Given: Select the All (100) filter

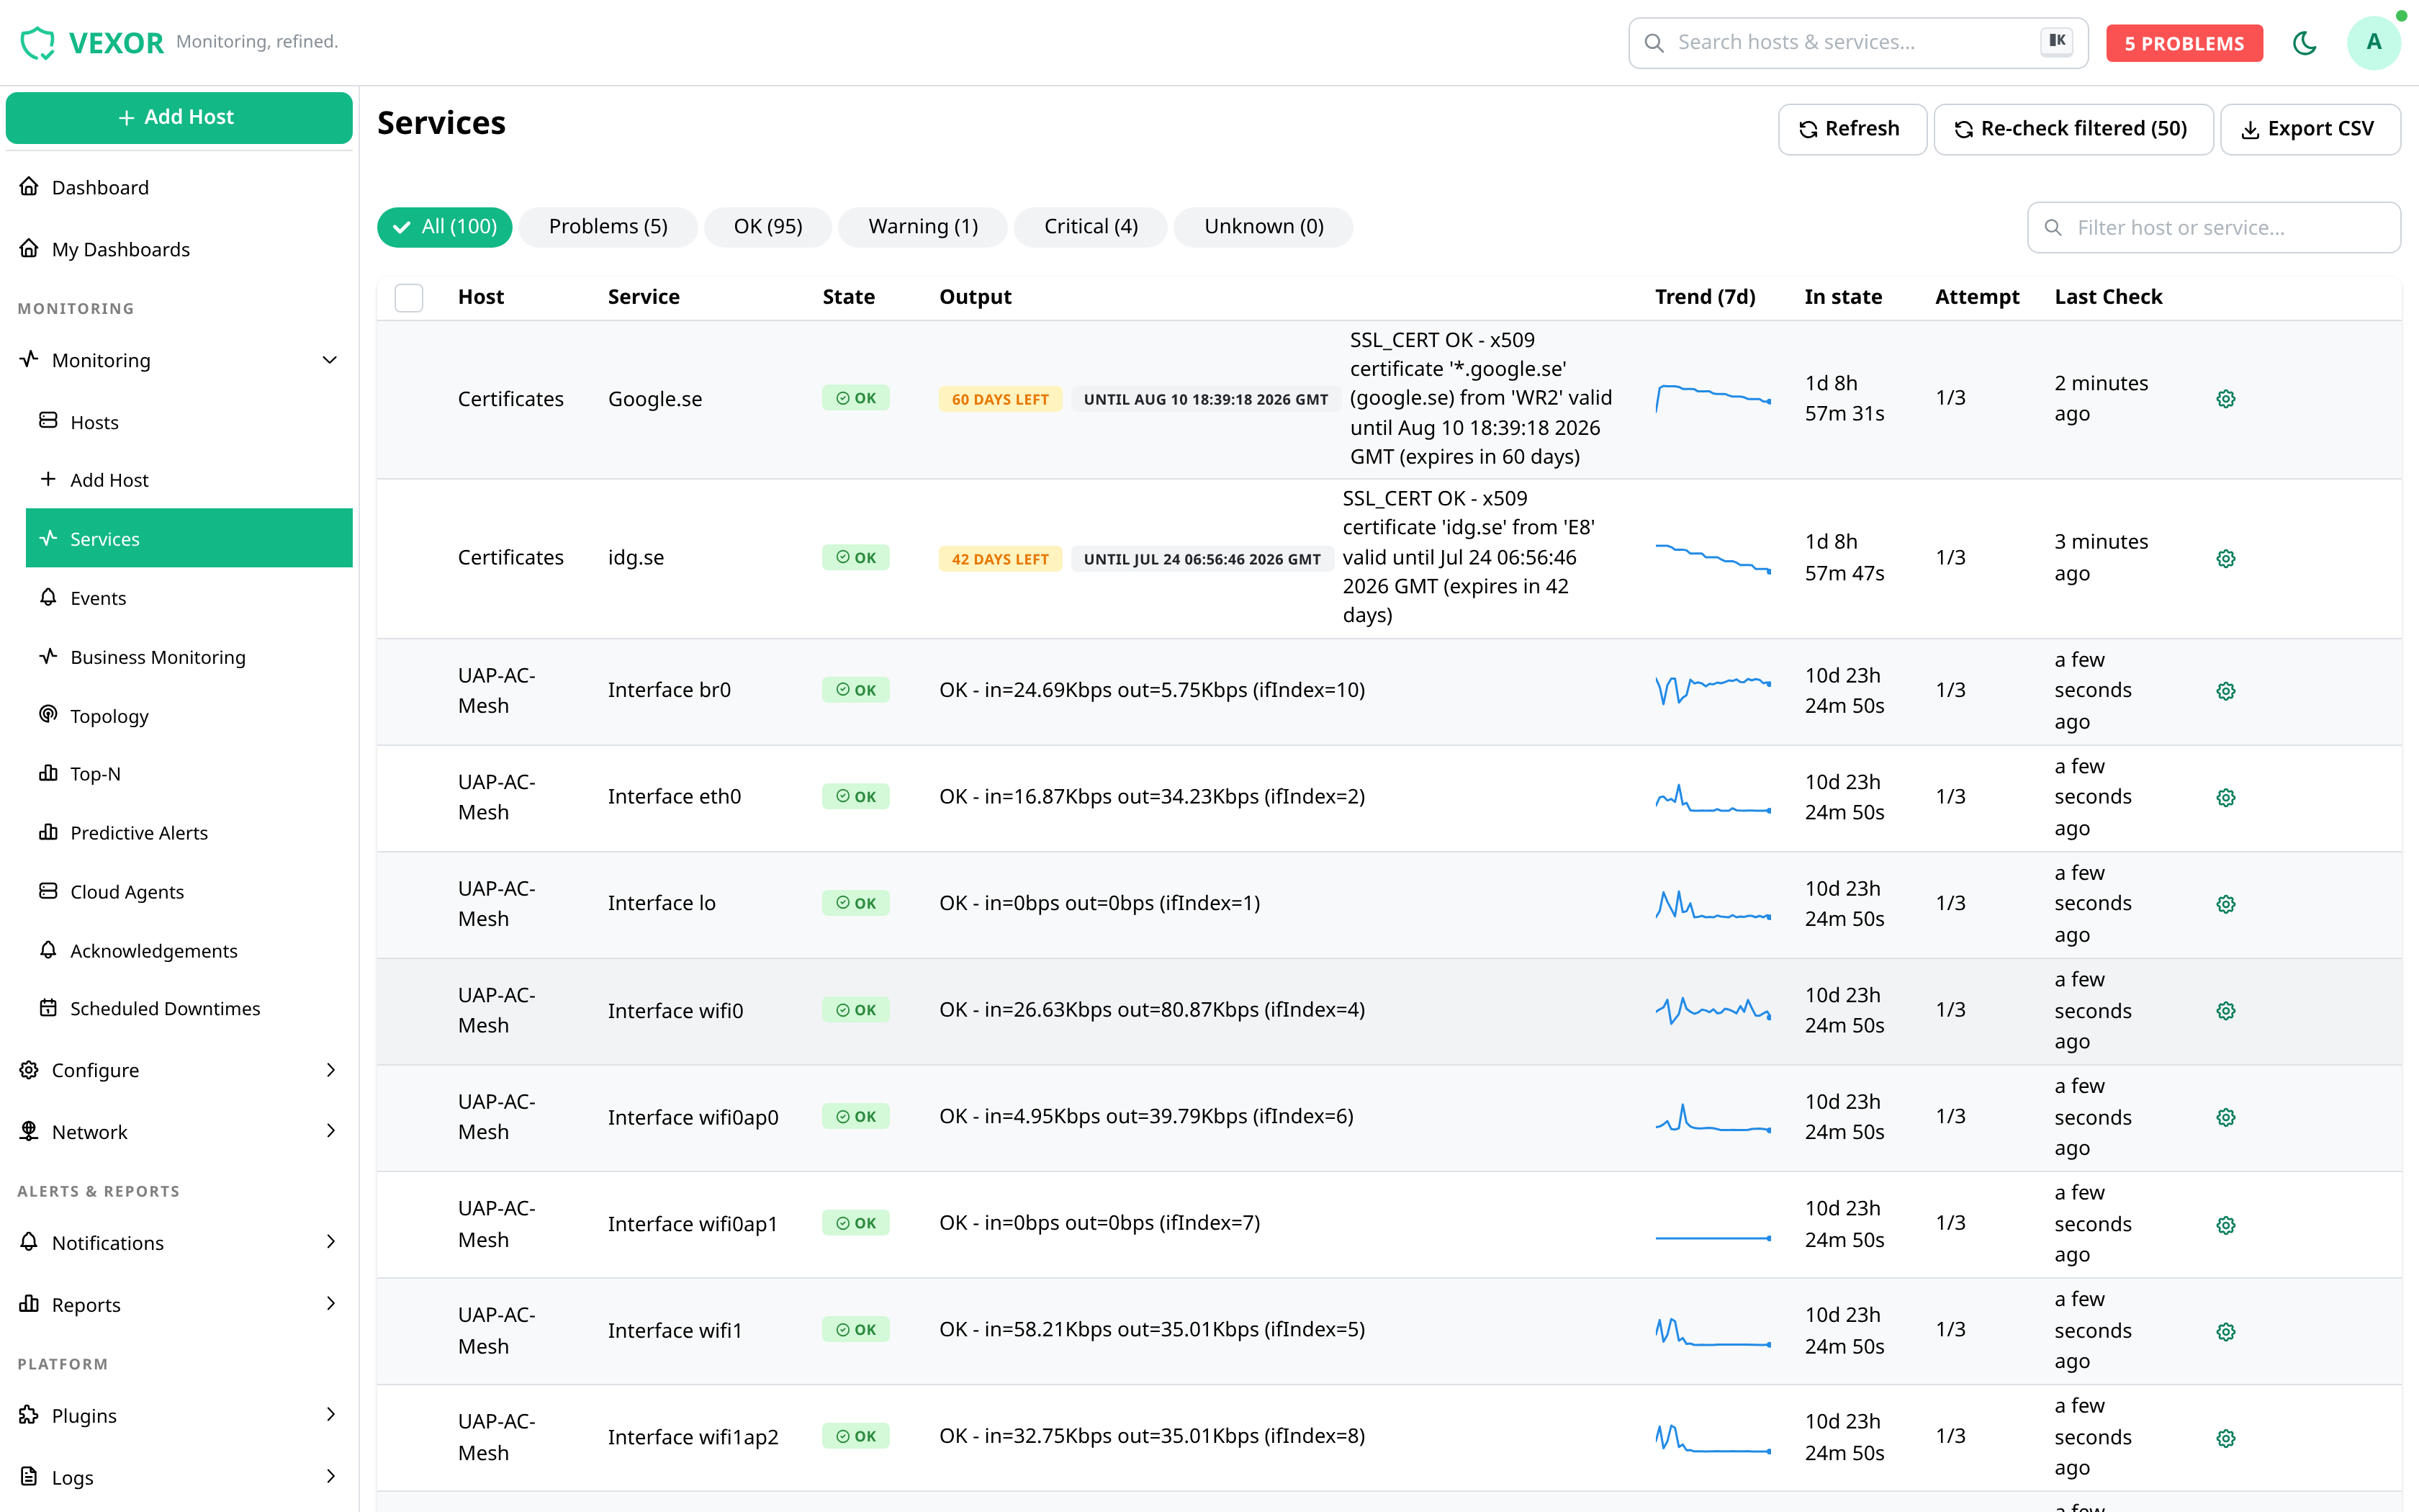Looking at the screenshot, I should click(x=443, y=227).
